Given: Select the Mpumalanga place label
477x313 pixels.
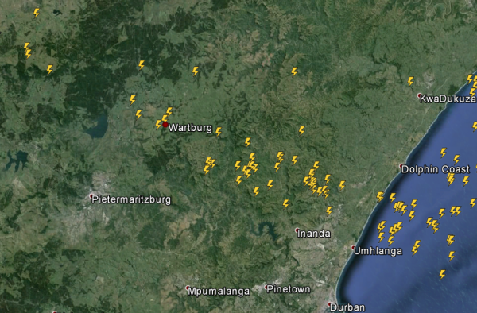Looking at the screenshot, I should point(219,292).
